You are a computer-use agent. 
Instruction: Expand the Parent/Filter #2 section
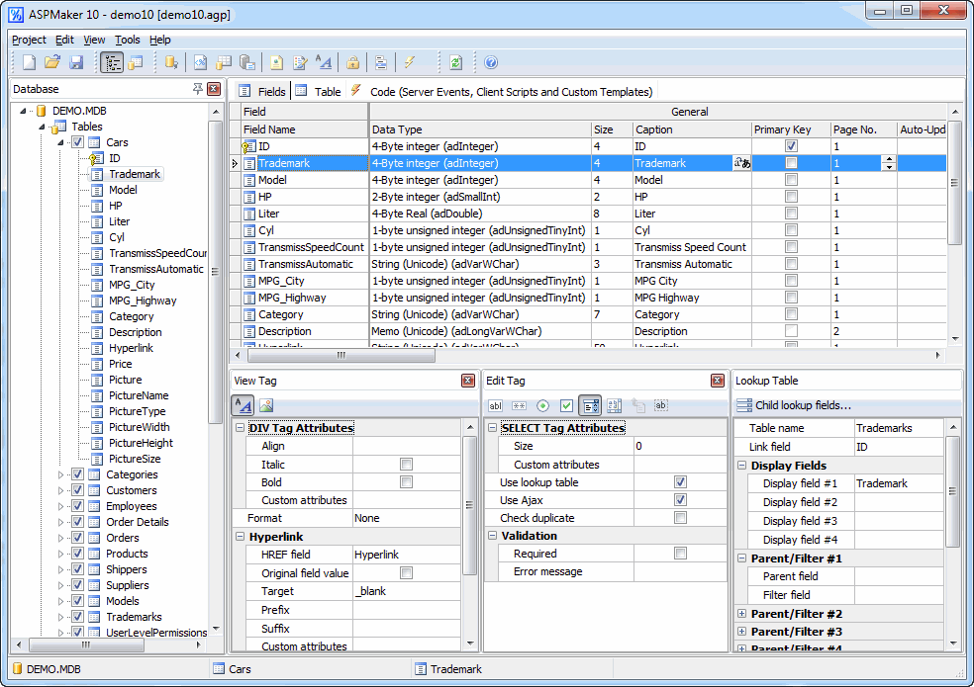[x=742, y=614]
